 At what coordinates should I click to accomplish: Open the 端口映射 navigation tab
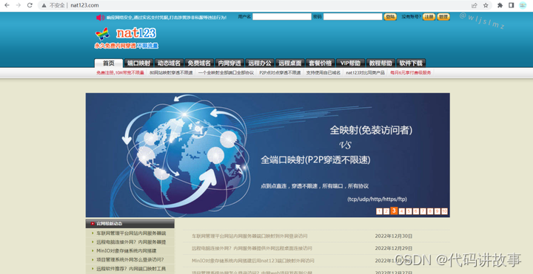[138, 63]
